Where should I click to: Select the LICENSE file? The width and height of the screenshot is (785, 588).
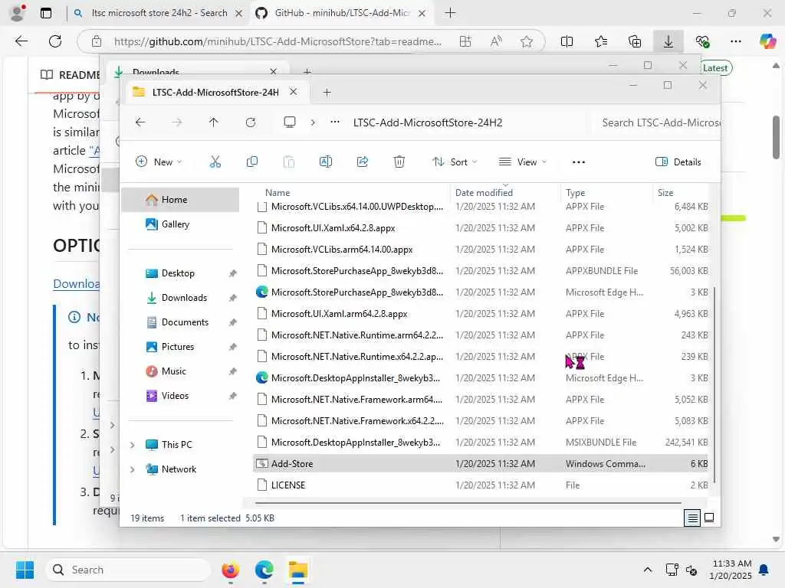(482, 485)
